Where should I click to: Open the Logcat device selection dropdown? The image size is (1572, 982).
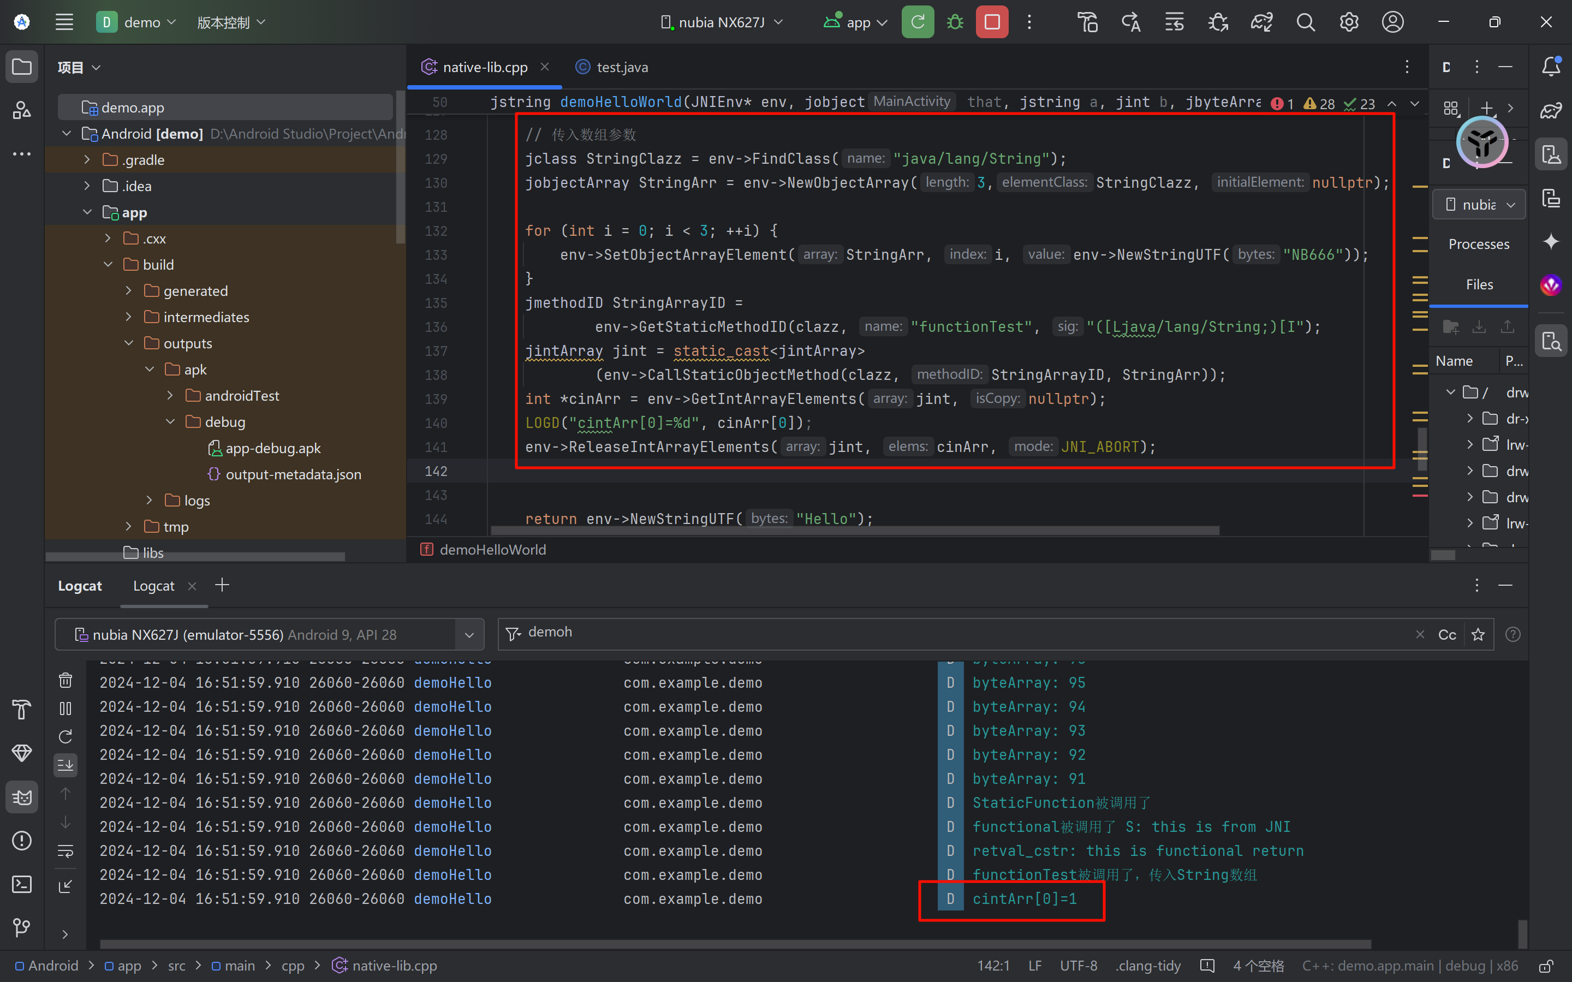(x=469, y=634)
